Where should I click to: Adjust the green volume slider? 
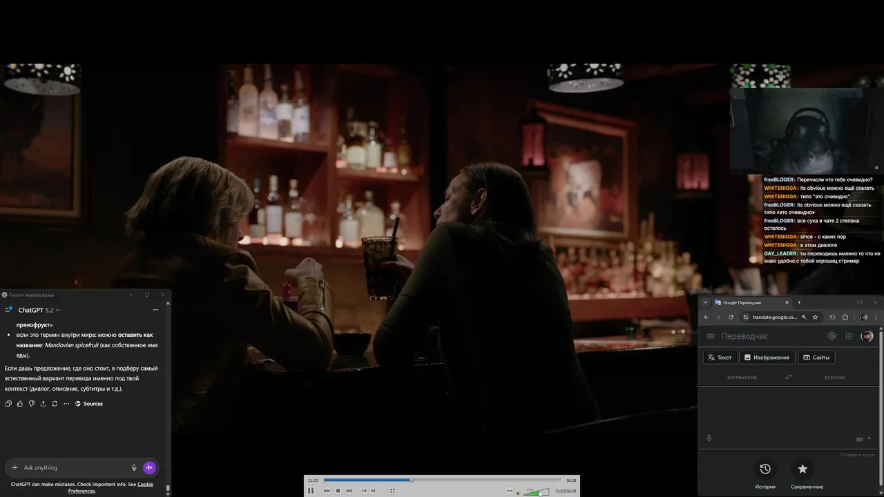point(537,491)
